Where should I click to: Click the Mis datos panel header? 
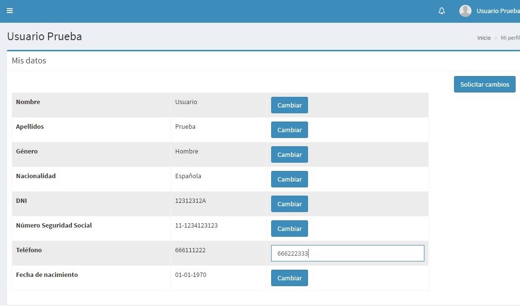tap(29, 61)
